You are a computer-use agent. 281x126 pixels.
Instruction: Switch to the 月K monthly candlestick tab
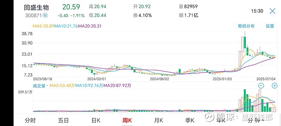tap(159, 120)
